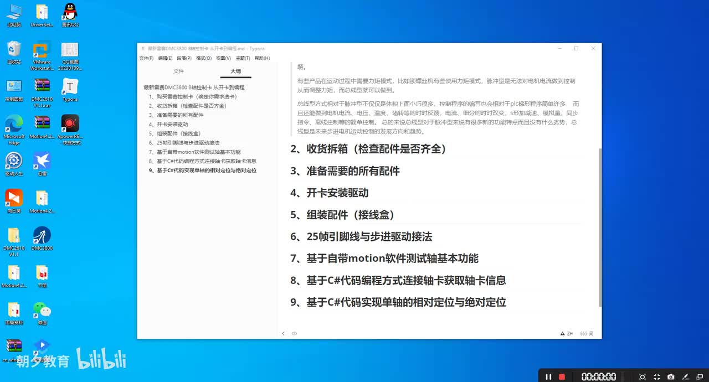
Task: Select outline item 5、组装配件(接线盒)
Action: pyautogui.click(x=174, y=133)
